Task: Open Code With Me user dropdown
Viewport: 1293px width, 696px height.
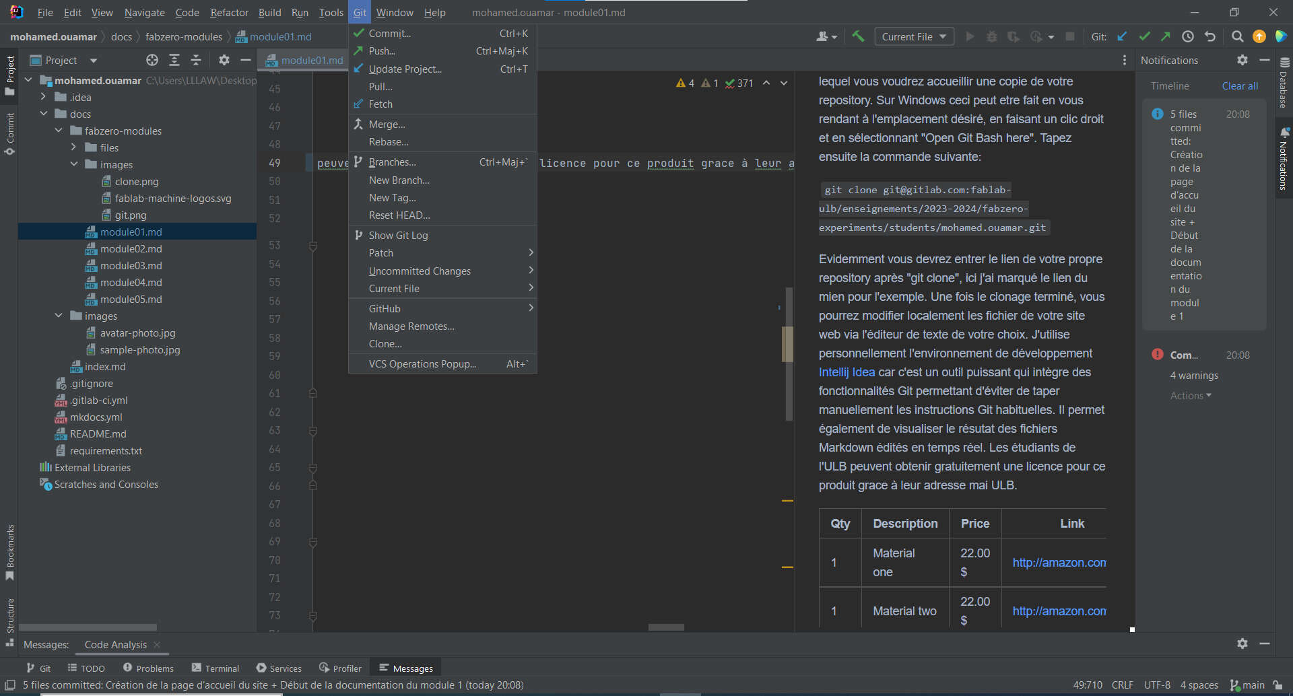Action: pyautogui.click(x=826, y=36)
